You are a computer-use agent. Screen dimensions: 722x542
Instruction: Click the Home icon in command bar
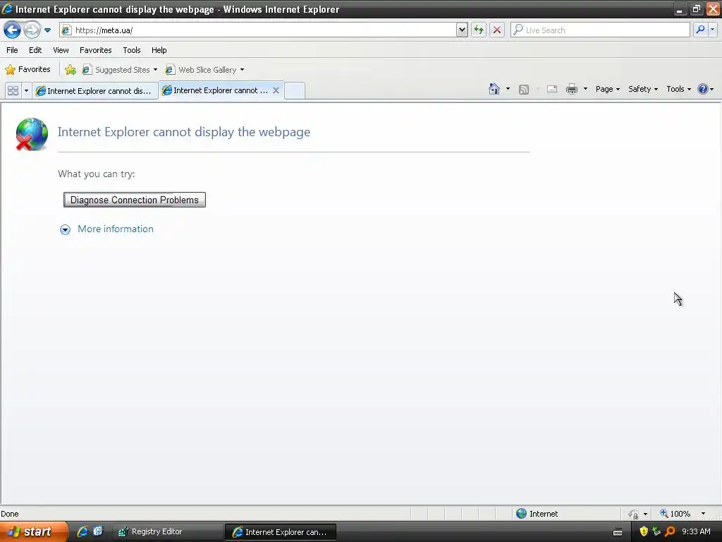pyautogui.click(x=494, y=89)
